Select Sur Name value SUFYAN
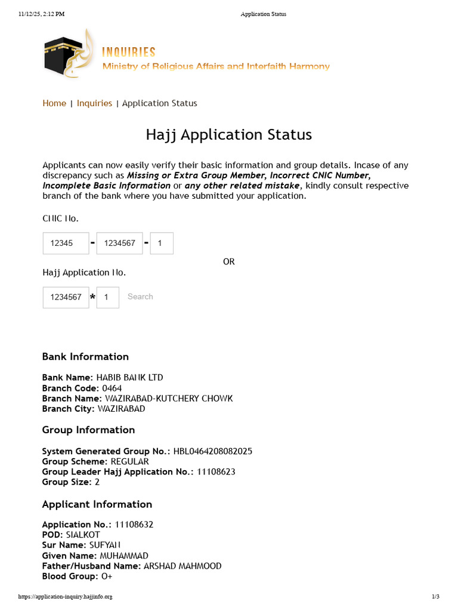458x611 pixels. click(x=105, y=545)
